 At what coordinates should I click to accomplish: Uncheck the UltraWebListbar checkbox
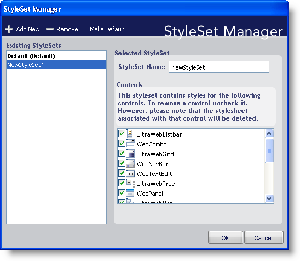click(x=122, y=133)
